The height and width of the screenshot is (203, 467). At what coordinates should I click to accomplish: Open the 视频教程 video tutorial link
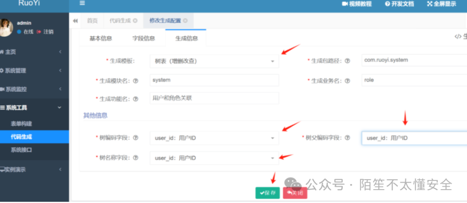pyautogui.click(x=357, y=4)
